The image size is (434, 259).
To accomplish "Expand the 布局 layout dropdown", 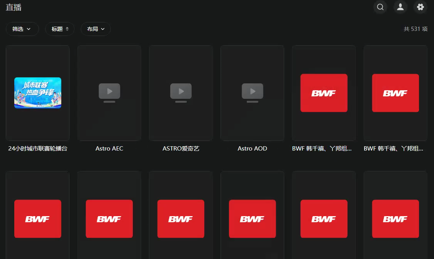I will (x=96, y=29).
